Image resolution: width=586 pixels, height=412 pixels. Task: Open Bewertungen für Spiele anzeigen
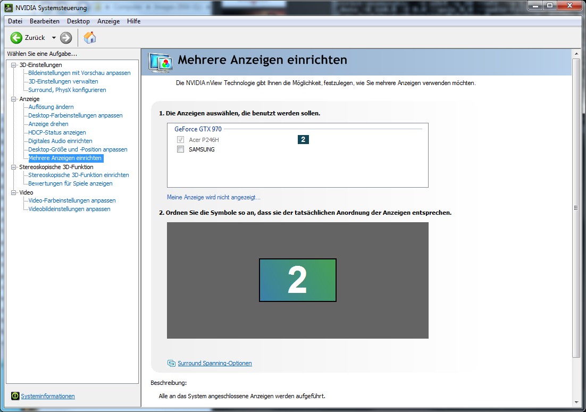[x=70, y=183]
